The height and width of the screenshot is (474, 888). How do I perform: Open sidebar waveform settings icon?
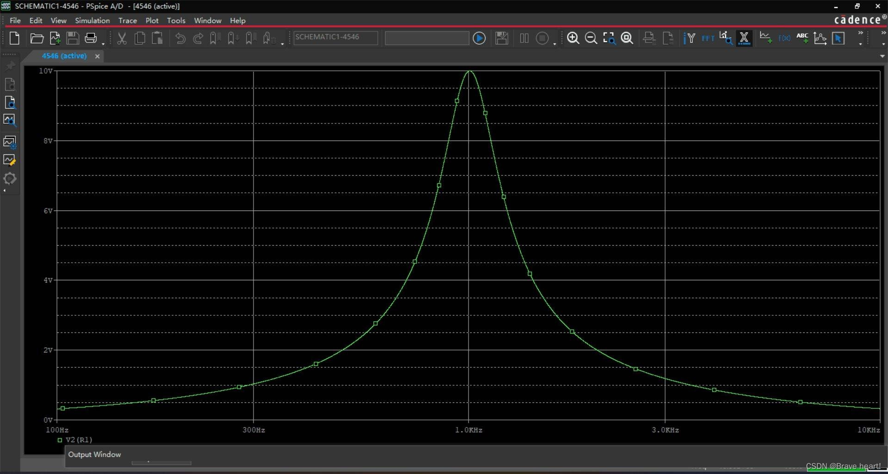point(10,142)
